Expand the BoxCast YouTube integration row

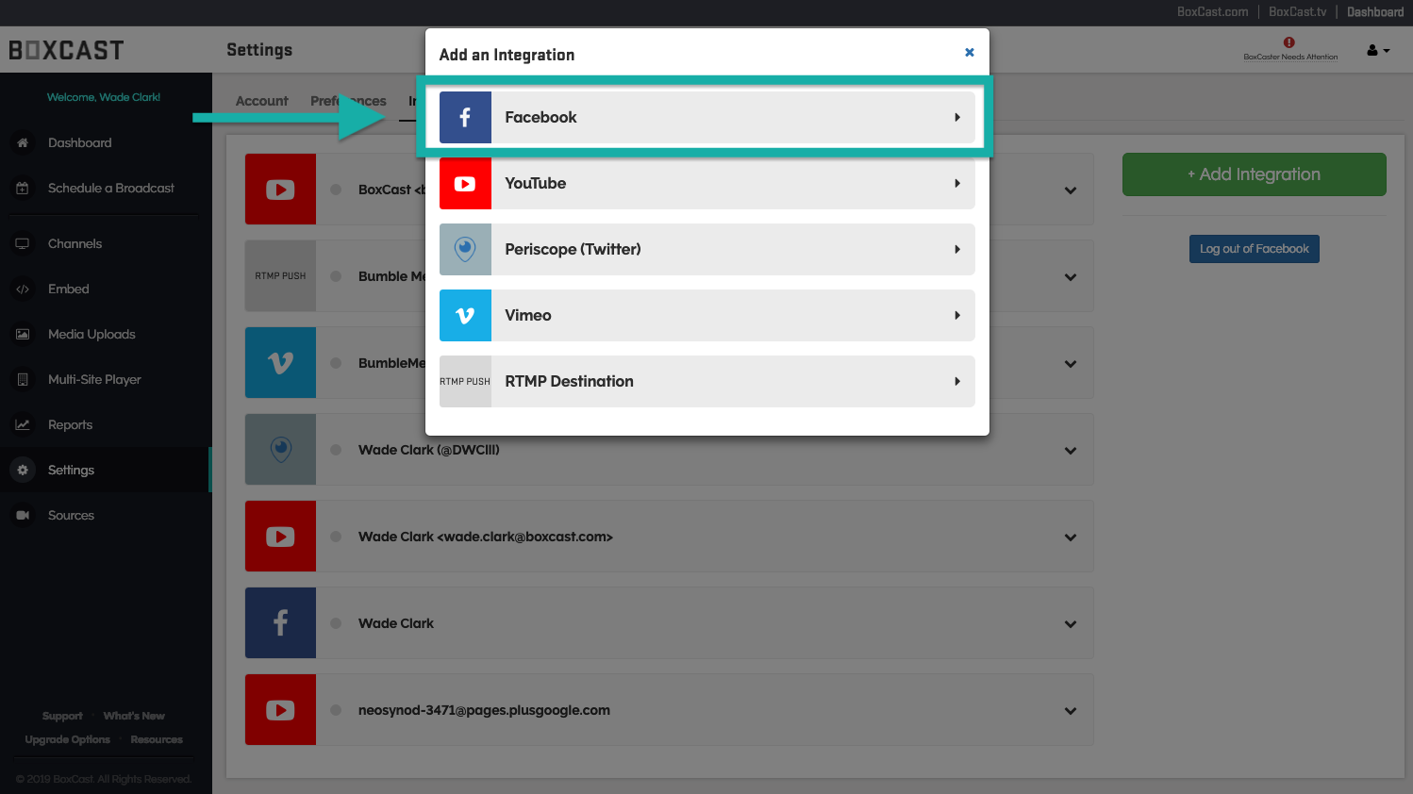[1071, 190]
